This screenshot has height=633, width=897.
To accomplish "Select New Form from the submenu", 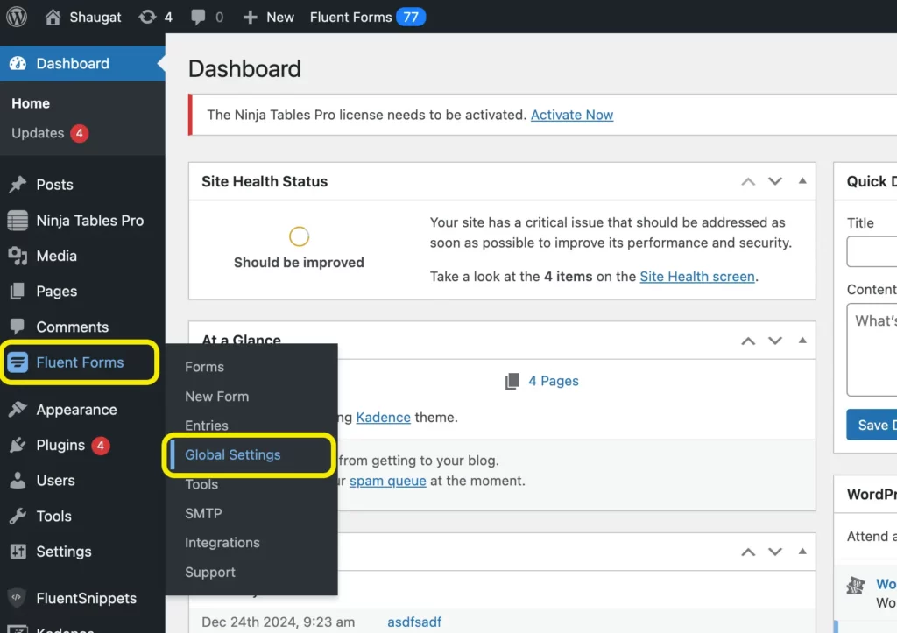I will [217, 397].
